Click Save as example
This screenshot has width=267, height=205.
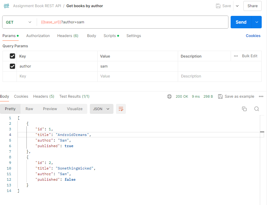[239, 96]
